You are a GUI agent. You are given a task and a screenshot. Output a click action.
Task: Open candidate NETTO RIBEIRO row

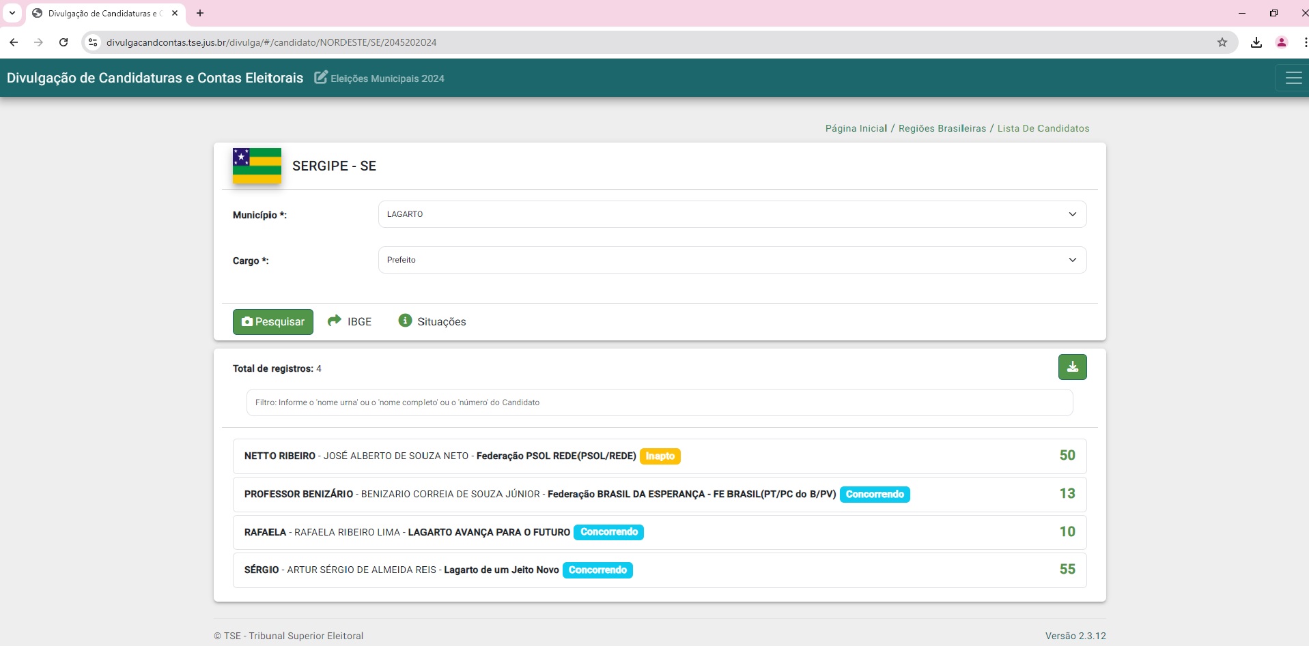660,456
